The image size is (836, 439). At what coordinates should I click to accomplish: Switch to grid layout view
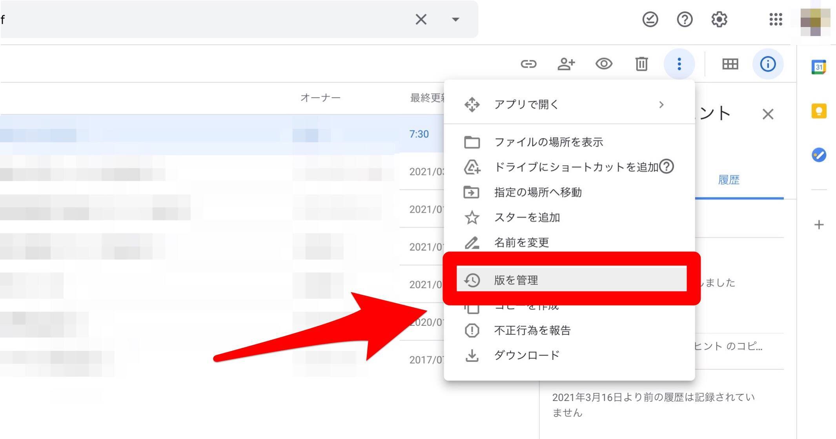pyautogui.click(x=730, y=64)
